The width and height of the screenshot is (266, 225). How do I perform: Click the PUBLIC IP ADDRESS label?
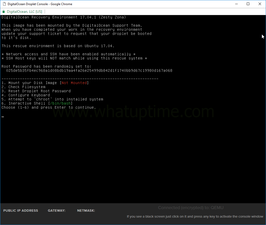21,210
